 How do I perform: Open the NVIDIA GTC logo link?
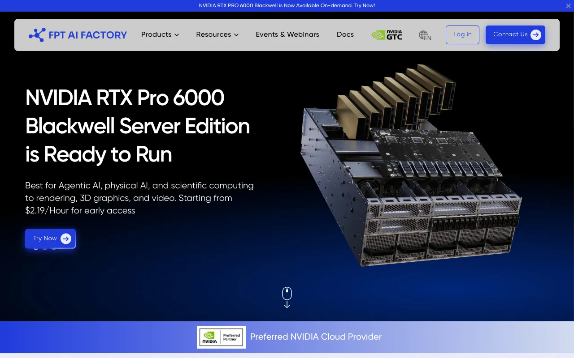(387, 35)
